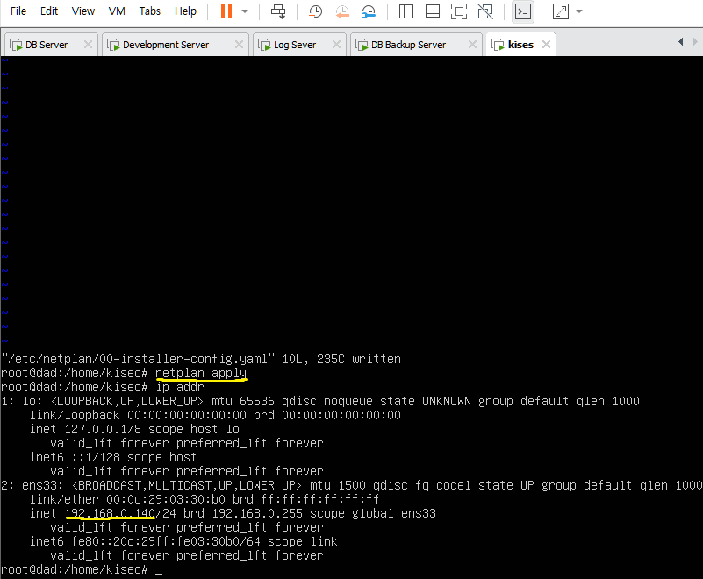The width and height of the screenshot is (703, 579).
Task: Open the File menu
Action: click(18, 11)
